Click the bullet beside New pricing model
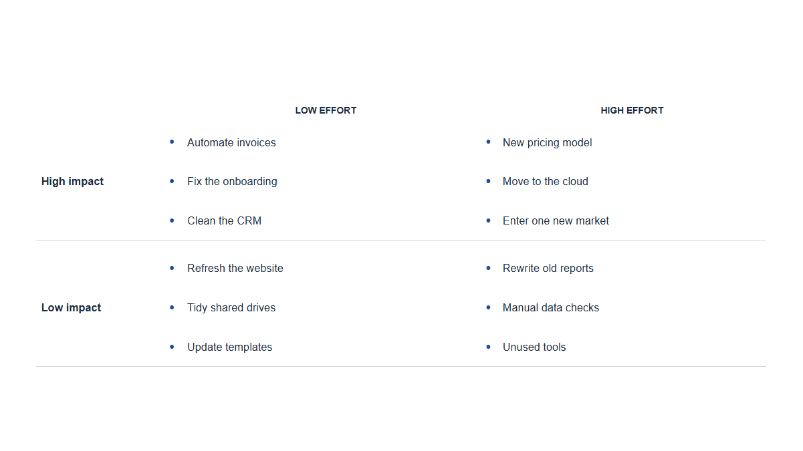This screenshot has width=803, height=451. (x=488, y=142)
